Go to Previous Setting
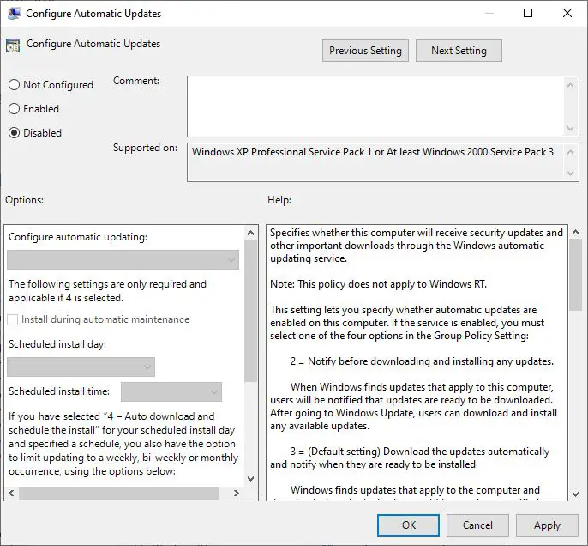Viewport: 588px width, 546px height. (x=365, y=51)
